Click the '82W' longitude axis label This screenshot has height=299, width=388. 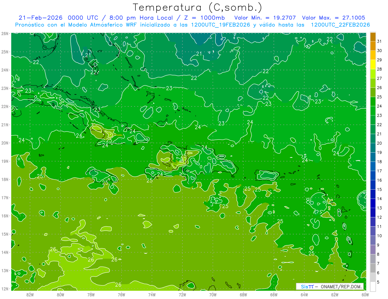[x=30, y=294]
